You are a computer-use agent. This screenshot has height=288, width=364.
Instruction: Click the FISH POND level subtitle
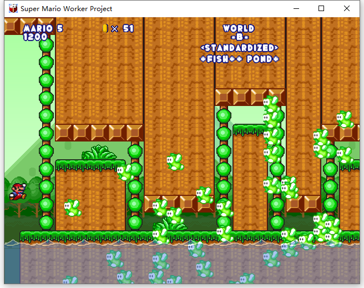click(239, 59)
